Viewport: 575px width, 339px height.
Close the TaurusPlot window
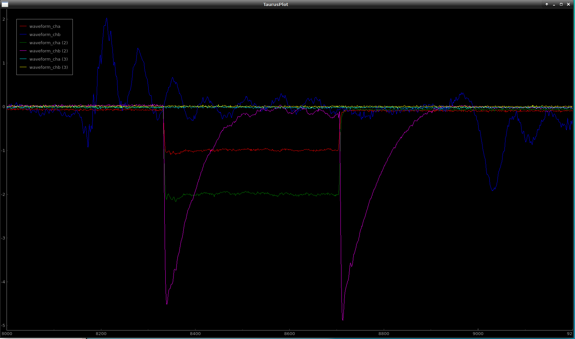568,4
